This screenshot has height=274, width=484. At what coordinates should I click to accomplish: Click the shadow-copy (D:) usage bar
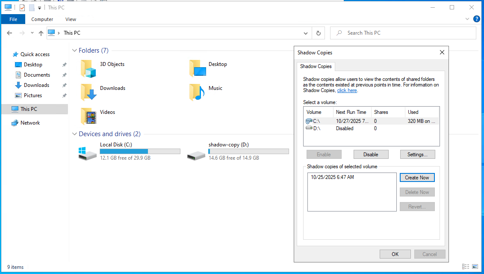click(x=248, y=152)
